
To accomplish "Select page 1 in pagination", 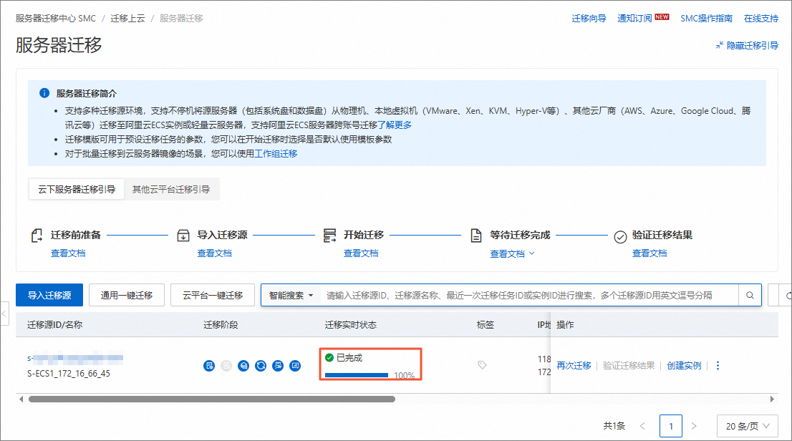I will pos(671,426).
